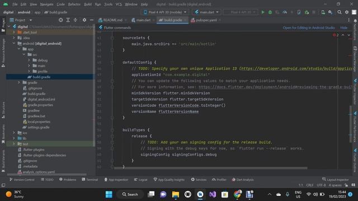The width and height of the screenshot is (358, 201).
Task: Toggle read-only lock icon in status bar
Action: point(347,185)
